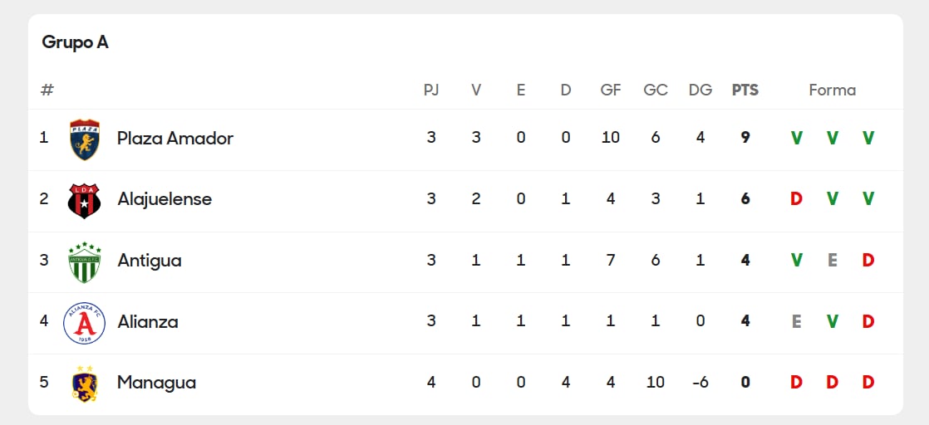Viewport: 929px width, 425px height.
Task: Click Antigua's gray E form indicator
Action: 832,261
